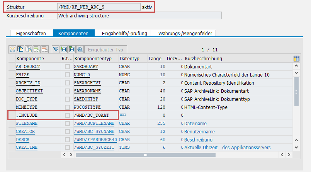This screenshot has height=172, width=311.
Task: Click the Komponente column header
Action: point(38,58)
